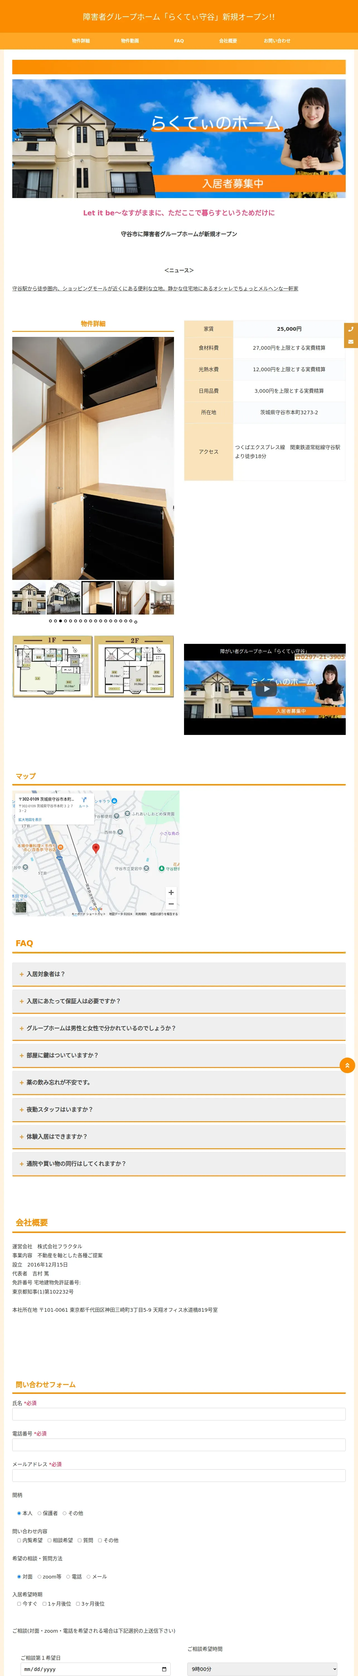Play the property video
The height and width of the screenshot is (1676, 358).
(x=266, y=689)
